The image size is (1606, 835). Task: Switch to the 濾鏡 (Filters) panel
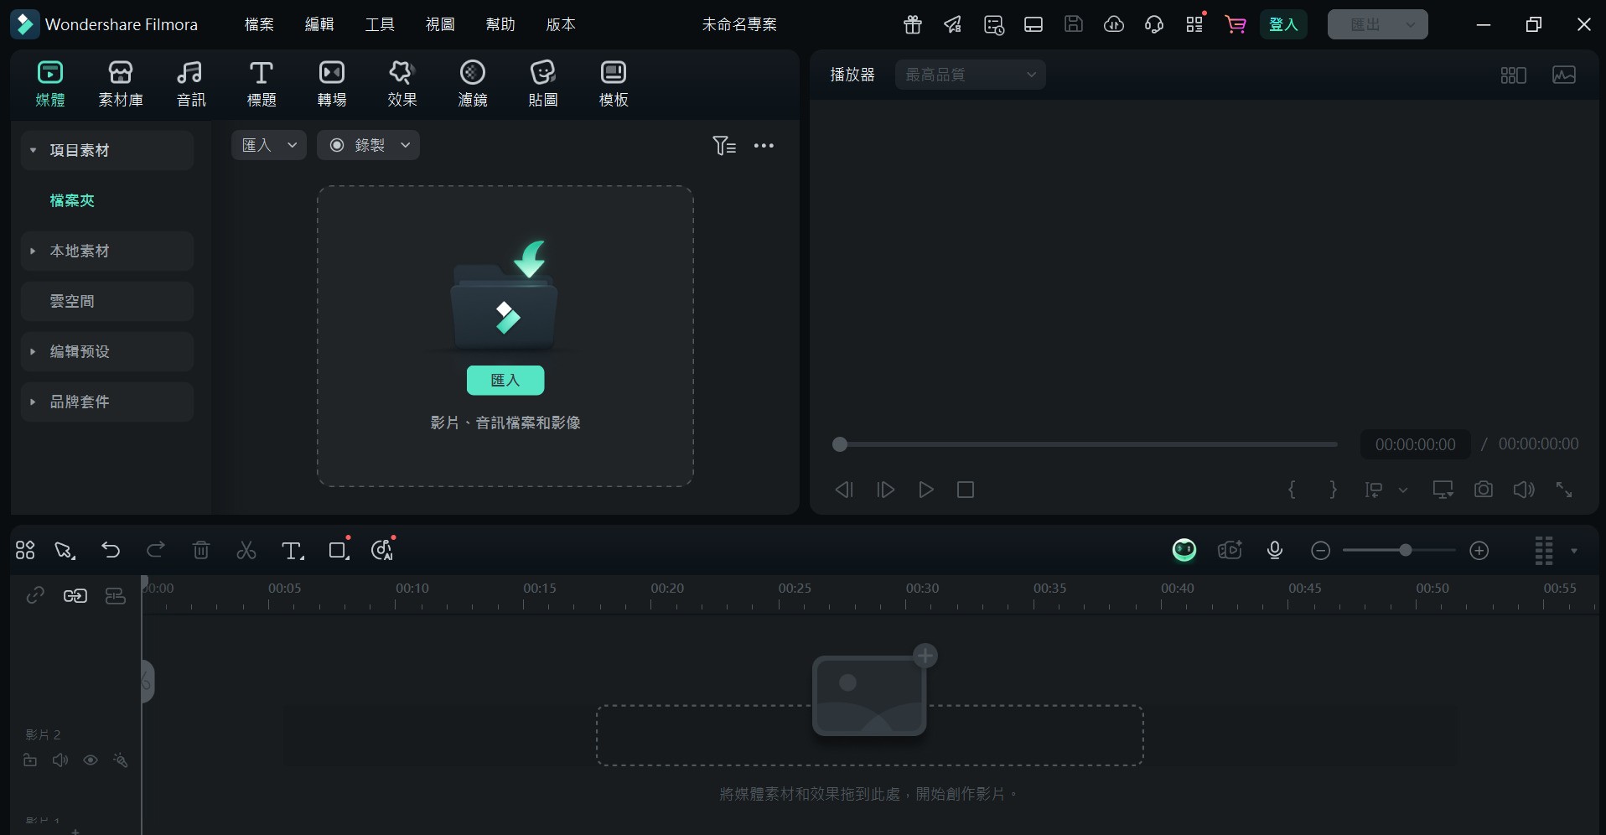[472, 83]
